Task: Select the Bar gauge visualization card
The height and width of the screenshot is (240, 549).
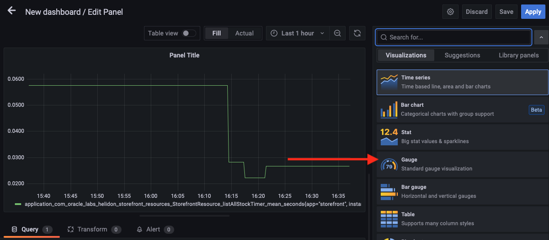Action: click(x=463, y=192)
